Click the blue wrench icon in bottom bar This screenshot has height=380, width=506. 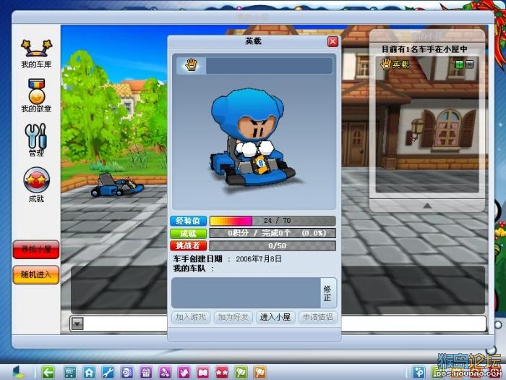pos(108,373)
